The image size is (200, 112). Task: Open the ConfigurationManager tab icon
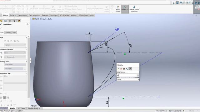10,21
